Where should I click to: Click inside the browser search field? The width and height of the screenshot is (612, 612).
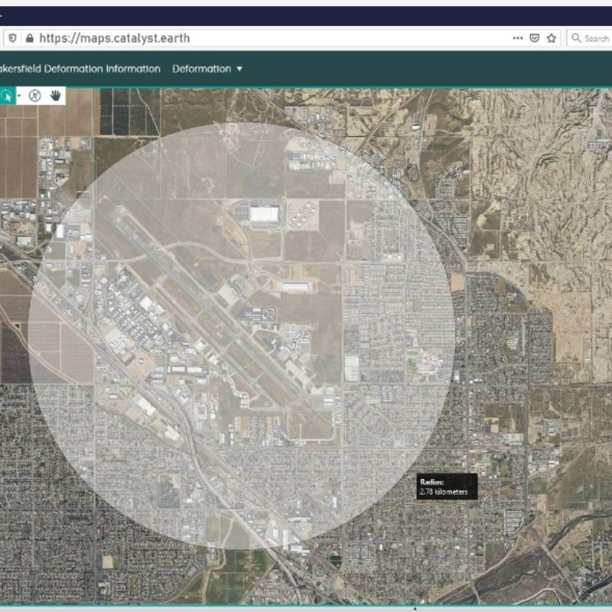tap(593, 36)
